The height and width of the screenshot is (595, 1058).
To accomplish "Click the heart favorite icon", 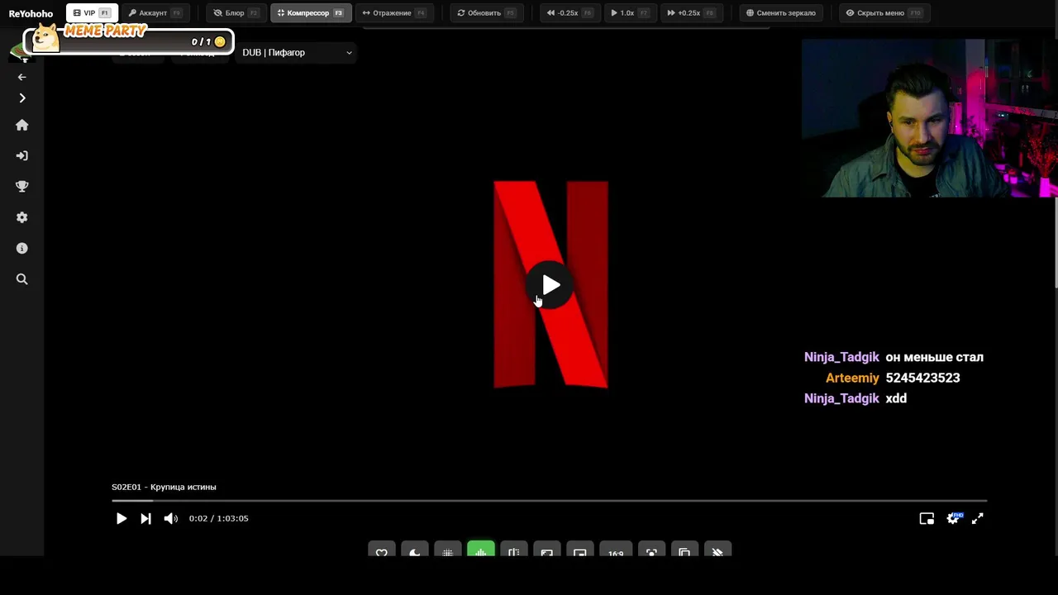I will point(382,550).
